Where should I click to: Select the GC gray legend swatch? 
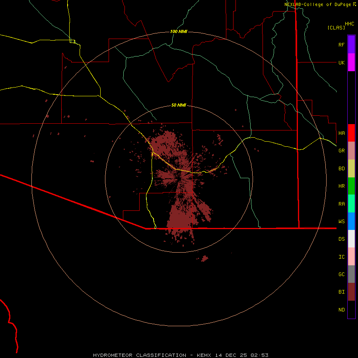[351, 274]
